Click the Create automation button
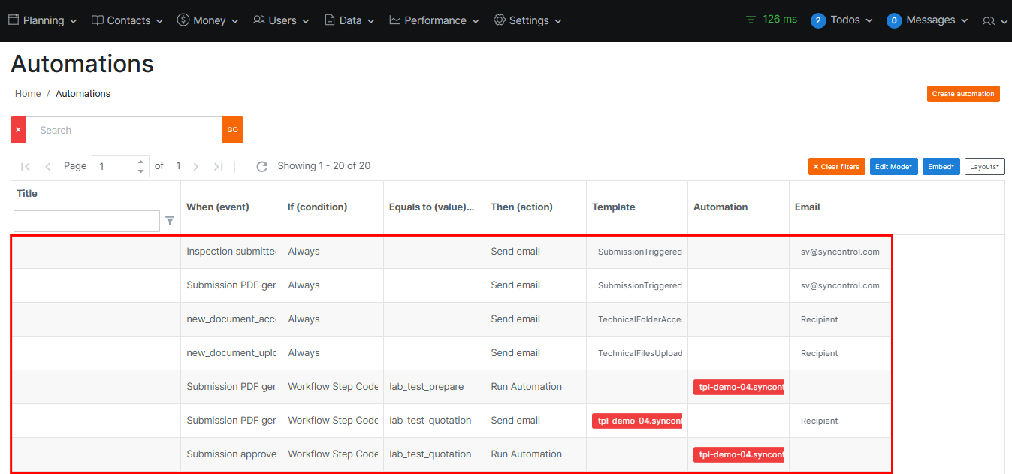1012x474 pixels. click(963, 94)
